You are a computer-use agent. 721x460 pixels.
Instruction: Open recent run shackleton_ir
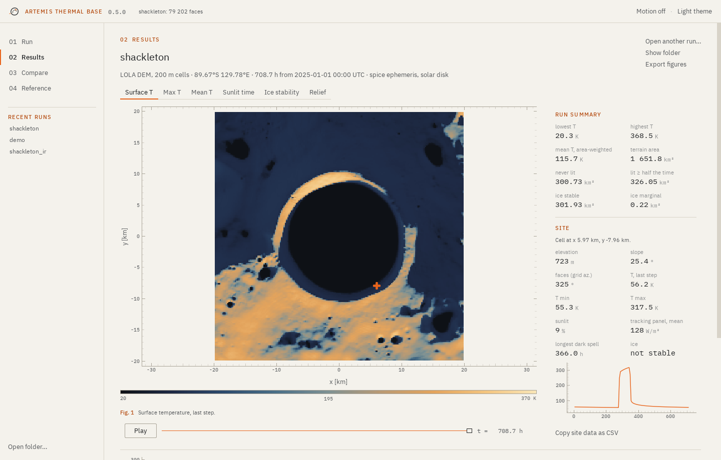(x=28, y=151)
